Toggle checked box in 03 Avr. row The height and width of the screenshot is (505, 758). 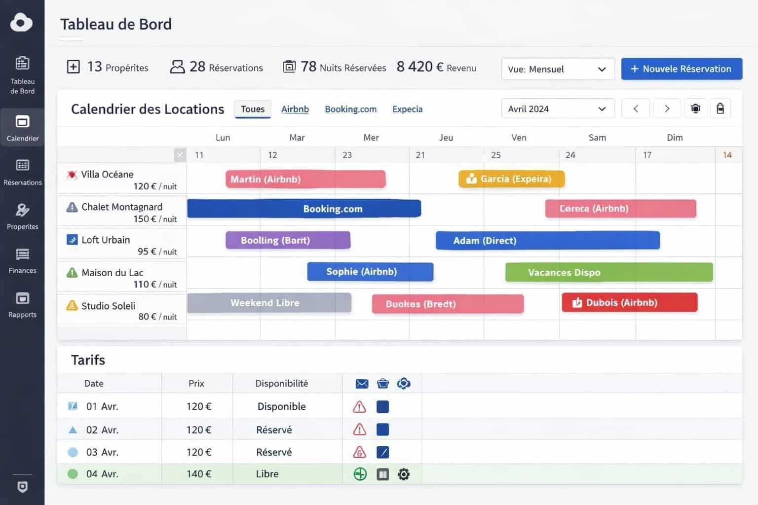click(x=382, y=452)
